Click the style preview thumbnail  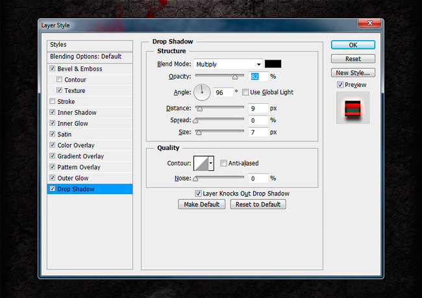(x=353, y=108)
